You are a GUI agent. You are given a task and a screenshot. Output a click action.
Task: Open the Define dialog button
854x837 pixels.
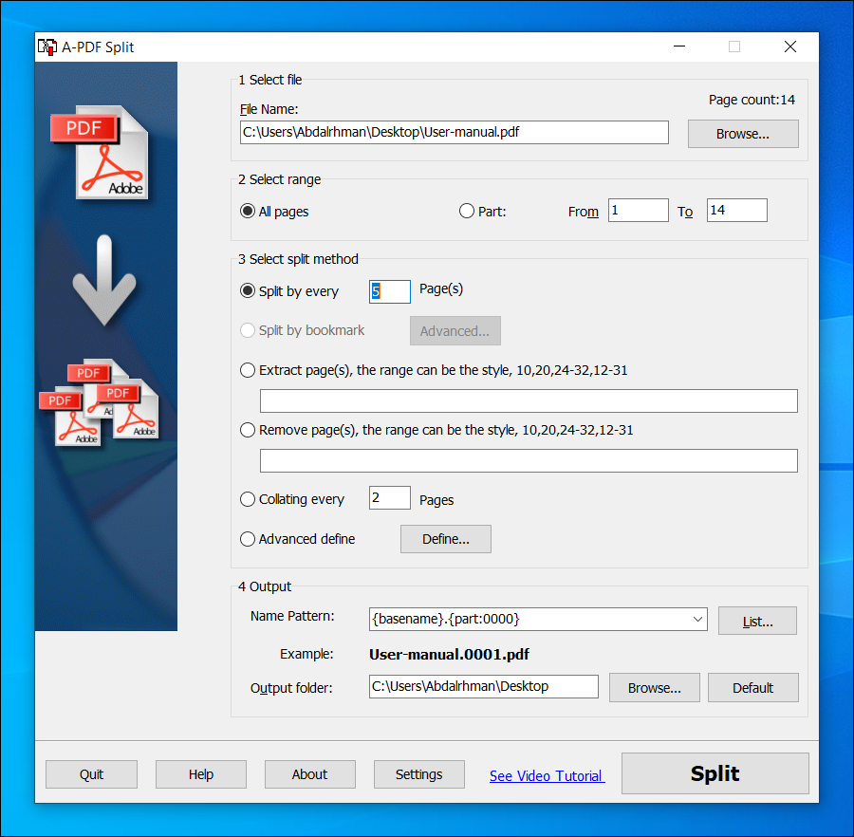coord(446,539)
